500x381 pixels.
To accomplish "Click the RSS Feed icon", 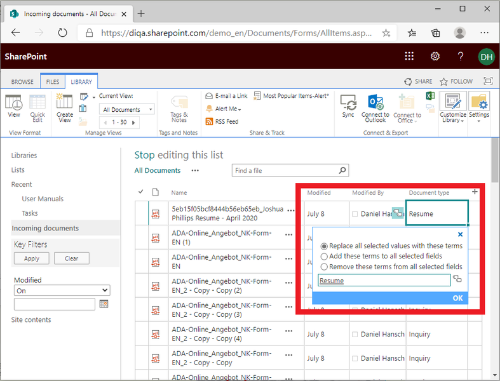I will click(x=210, y=121).
